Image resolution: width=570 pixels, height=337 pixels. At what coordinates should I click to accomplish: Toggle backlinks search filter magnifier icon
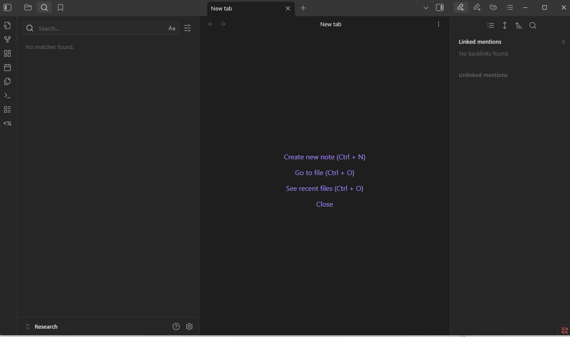pyautogui.click(x=533, y=25)
